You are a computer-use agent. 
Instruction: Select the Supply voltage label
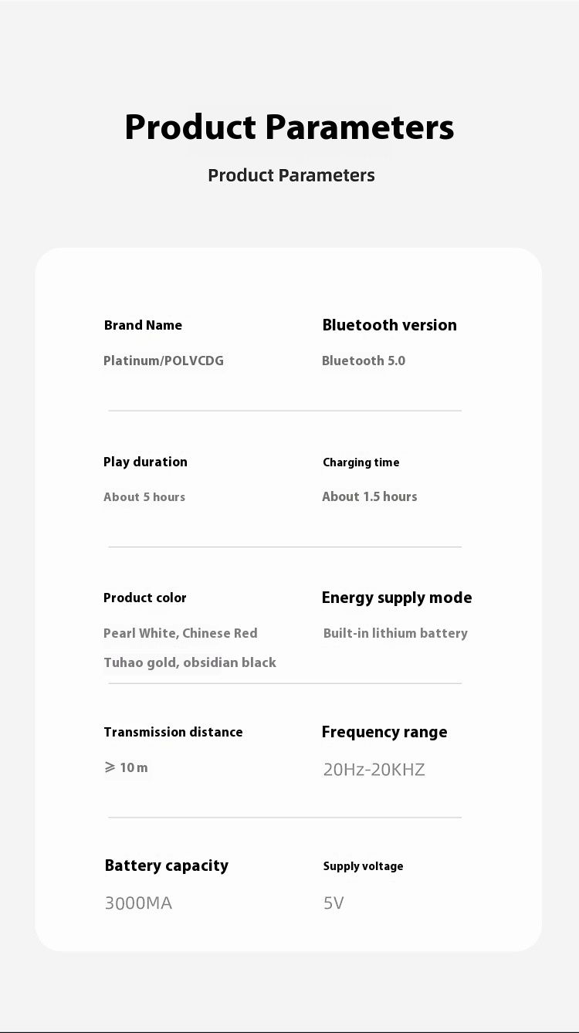click(x=363, y=866)
